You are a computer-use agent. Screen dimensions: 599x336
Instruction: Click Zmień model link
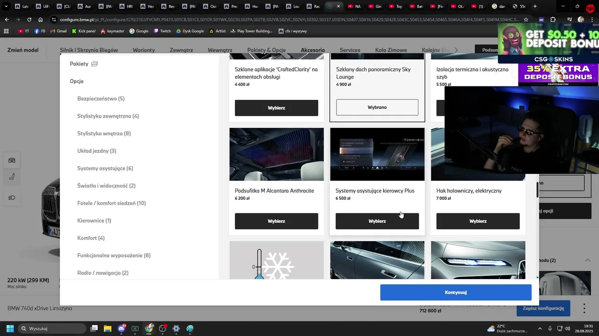click(x=23, y=50)
